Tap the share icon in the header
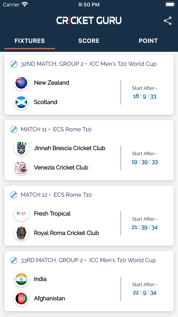This screenshot has width=178, height=317. click(168, 21)
